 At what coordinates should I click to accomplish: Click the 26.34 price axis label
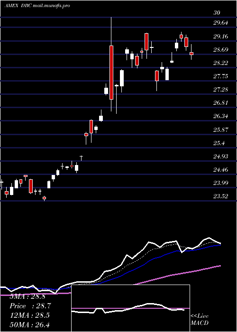221,116
